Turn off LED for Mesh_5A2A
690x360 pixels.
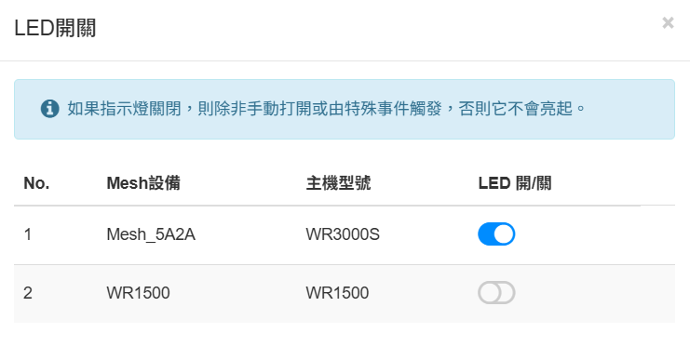[x=496, y=233]
